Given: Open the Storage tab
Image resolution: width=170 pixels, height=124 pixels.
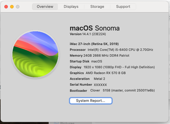Looking at the screenshot, I should point(97,7).
